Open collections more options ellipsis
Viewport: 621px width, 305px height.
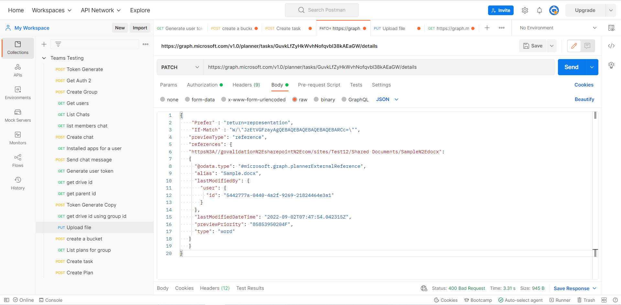[146, 44]
